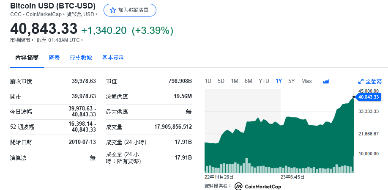
Task: Click the +1,340.20 change value
Action: pyautogui.click(x=104, y=30)
